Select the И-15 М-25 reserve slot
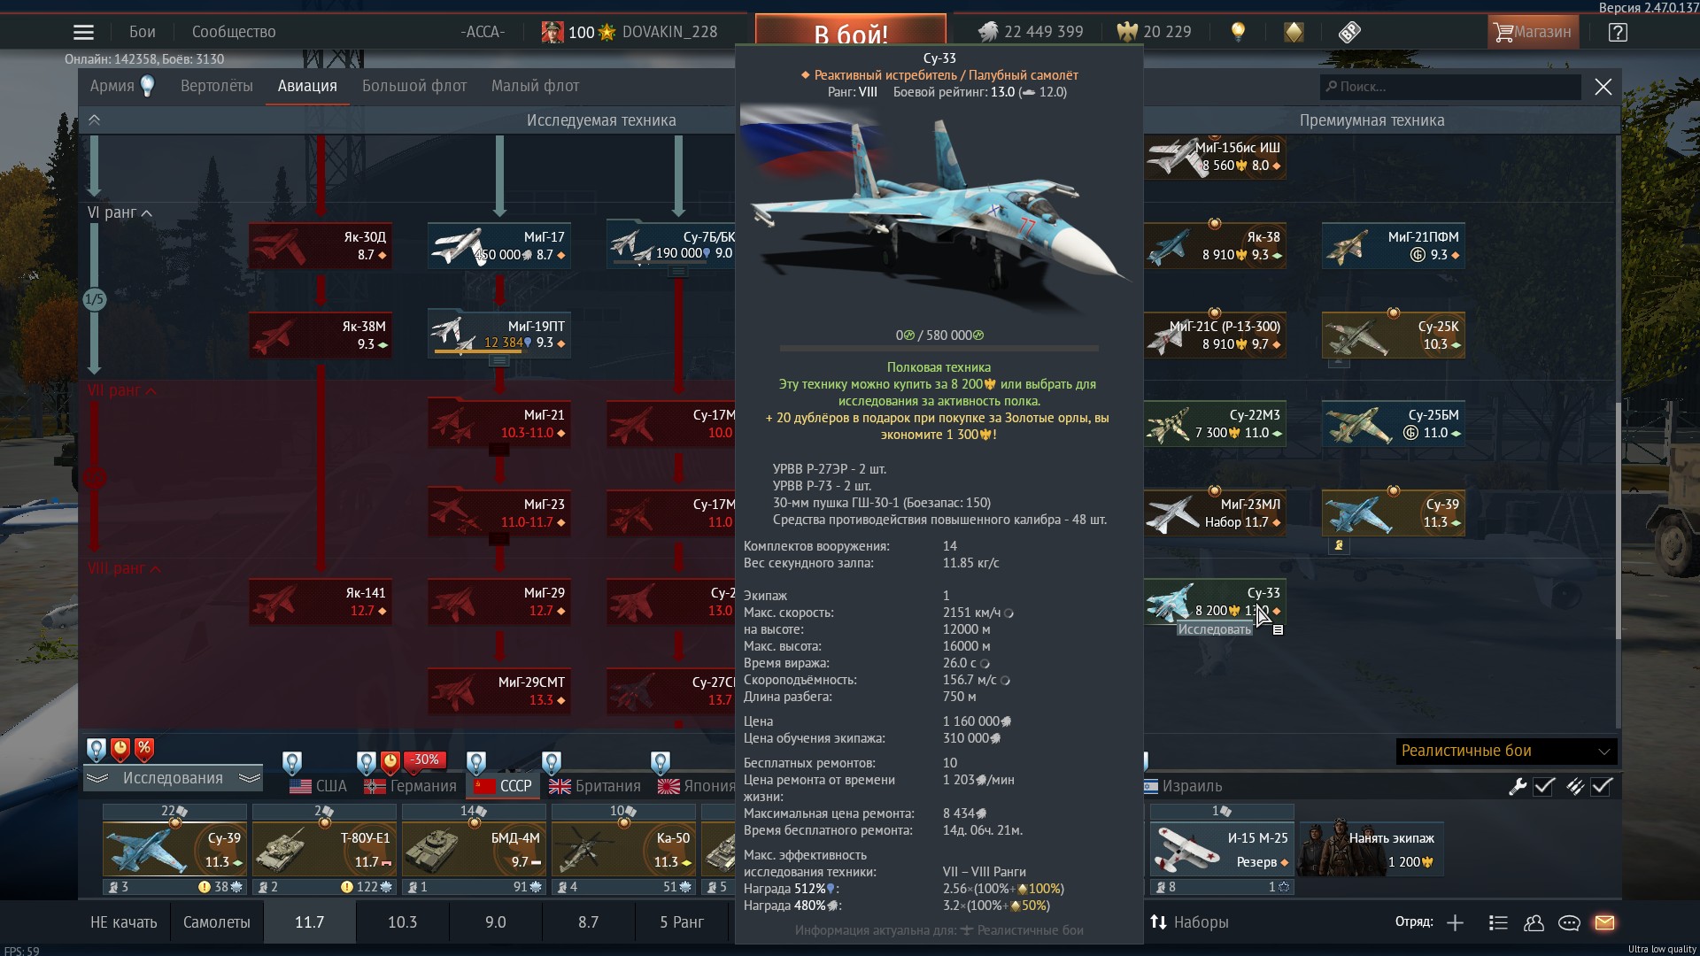The image size is (1700, 956). click(x=1223, y=850)
